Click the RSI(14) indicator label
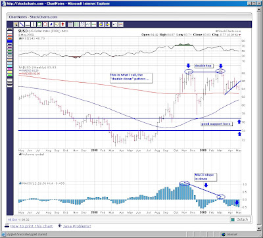Image resolution: width=263 pixels, height=238 pixels. pos(32,38)
